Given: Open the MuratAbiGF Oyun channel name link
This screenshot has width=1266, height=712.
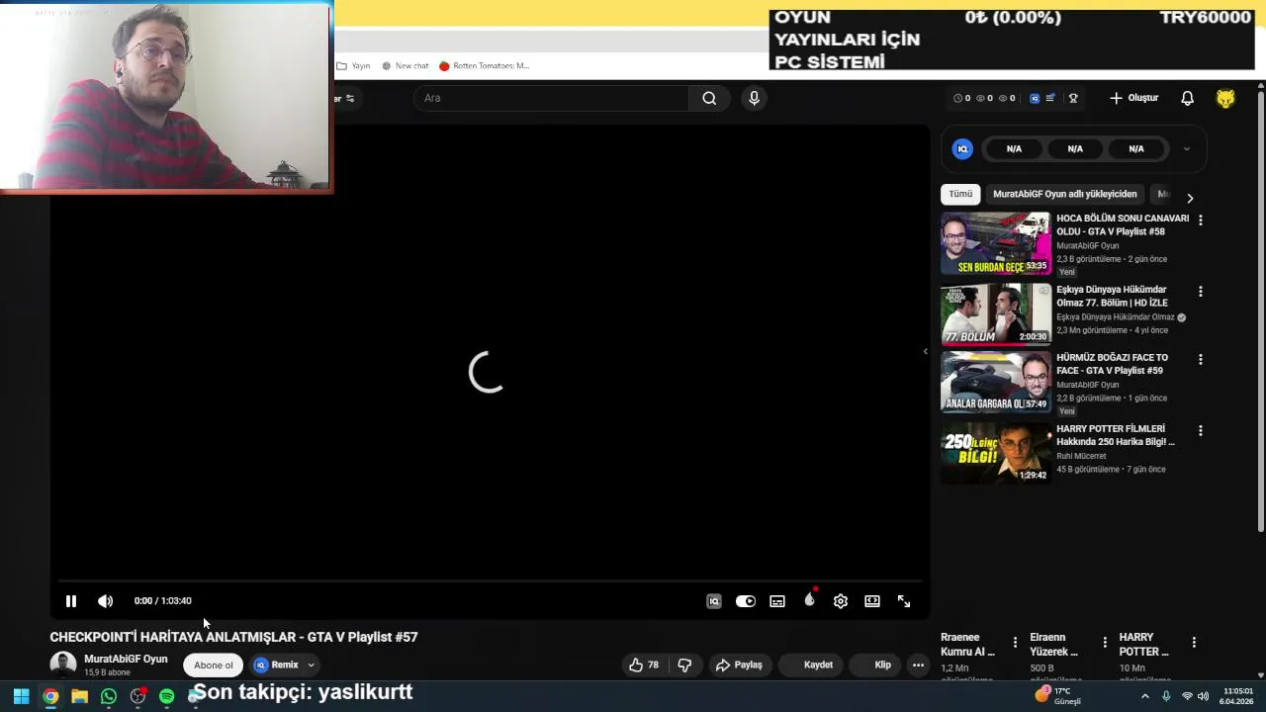Looking at the screenshot, I should click(126, 660).
